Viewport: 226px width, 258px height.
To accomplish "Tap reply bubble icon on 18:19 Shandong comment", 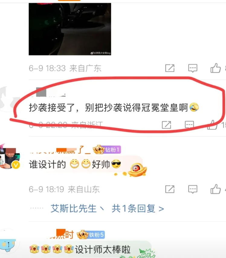I will [193, 189].
